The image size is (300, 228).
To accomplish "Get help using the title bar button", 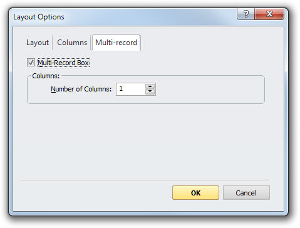I will (246, 14).
